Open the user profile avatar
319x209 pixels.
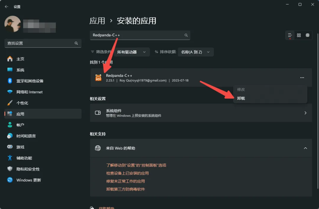(x=13, y=24)
